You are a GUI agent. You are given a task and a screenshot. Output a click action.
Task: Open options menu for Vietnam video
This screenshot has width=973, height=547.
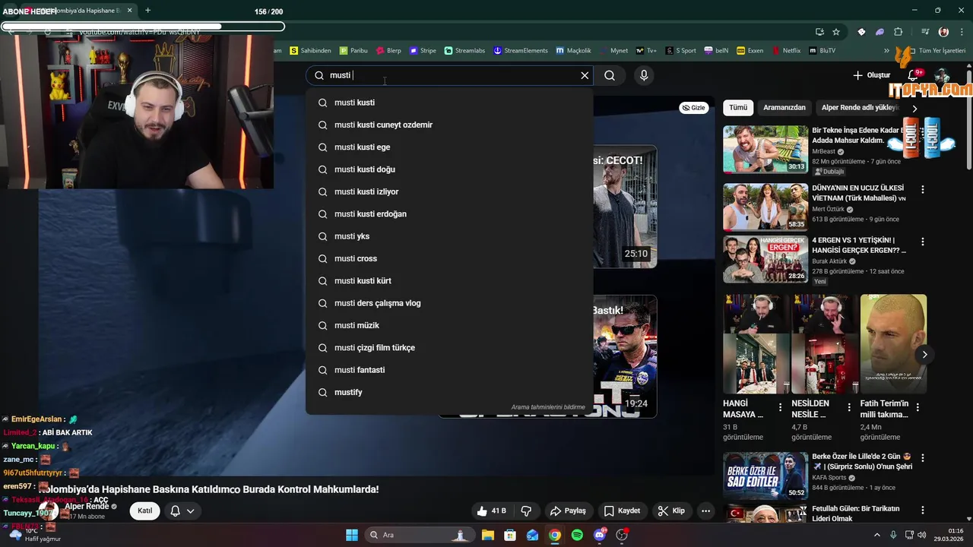923,189
